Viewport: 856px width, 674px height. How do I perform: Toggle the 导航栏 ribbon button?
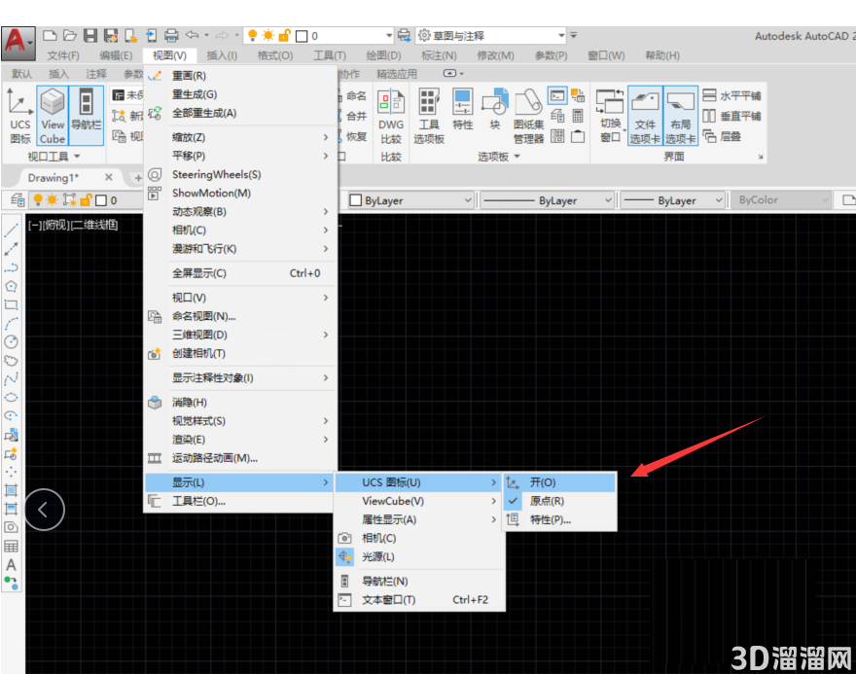(x=87, y=116)
